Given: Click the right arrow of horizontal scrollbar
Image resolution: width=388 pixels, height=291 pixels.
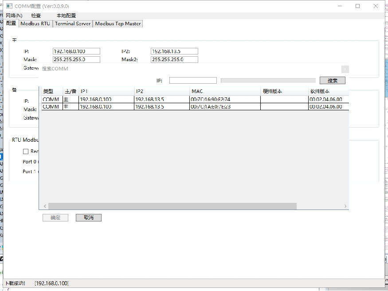Looking at the screenshot, I should 345,206.
